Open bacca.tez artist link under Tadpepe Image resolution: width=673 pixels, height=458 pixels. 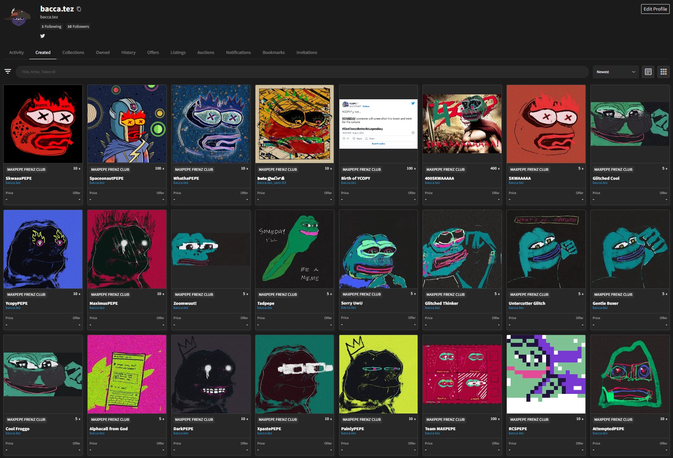[x=265, y=308]
